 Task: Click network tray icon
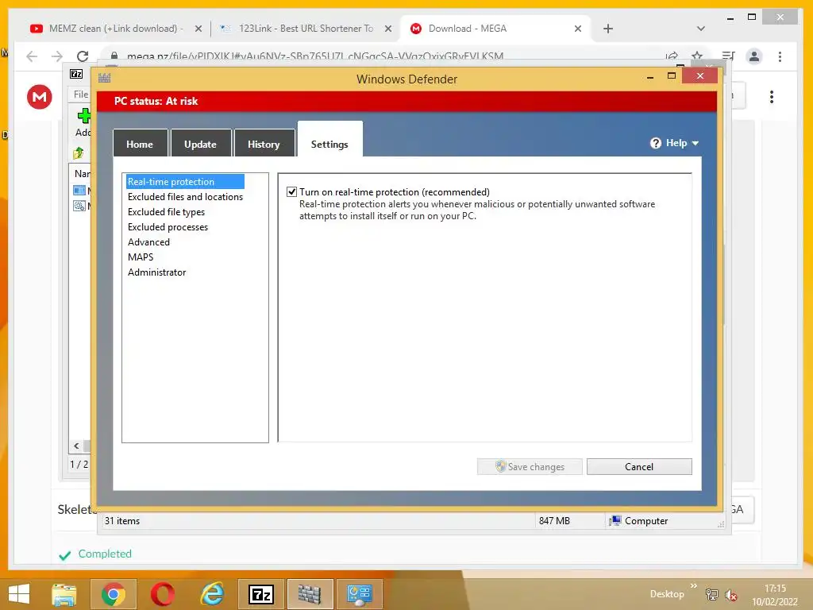[712, 595]
